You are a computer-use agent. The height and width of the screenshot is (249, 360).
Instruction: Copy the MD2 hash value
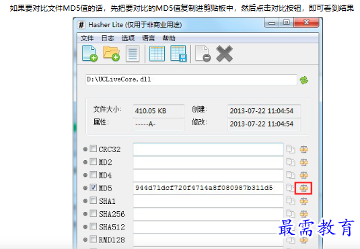[x=291, y=162]
